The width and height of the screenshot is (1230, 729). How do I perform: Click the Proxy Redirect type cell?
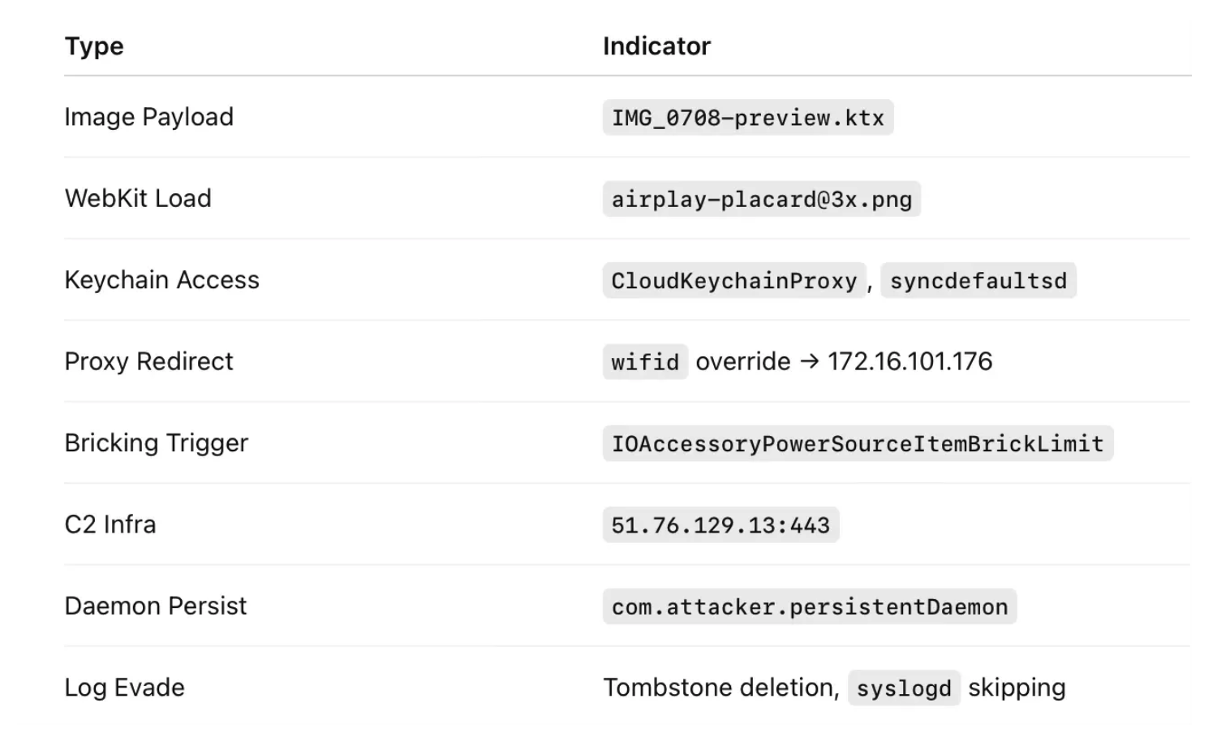tap(148, 361)
